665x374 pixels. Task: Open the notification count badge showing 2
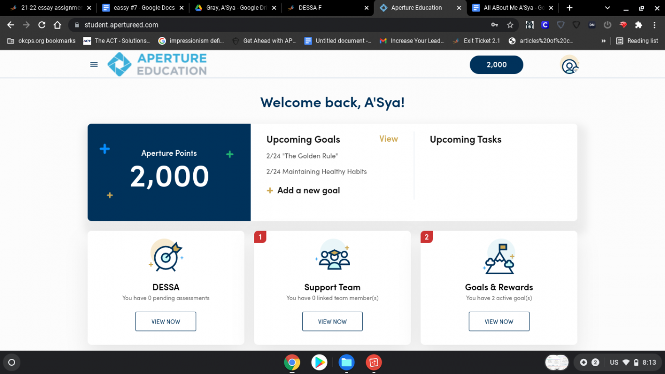pos(595,362)
